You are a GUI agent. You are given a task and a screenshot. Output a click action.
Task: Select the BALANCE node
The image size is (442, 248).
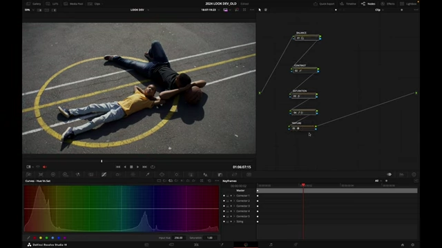pos(307,37)
